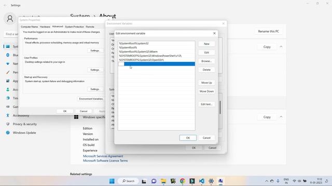The height and width of the screenshot is (186, 332).
Task: Open the Microsoft Services Agreement link
Action: (103, 156)
